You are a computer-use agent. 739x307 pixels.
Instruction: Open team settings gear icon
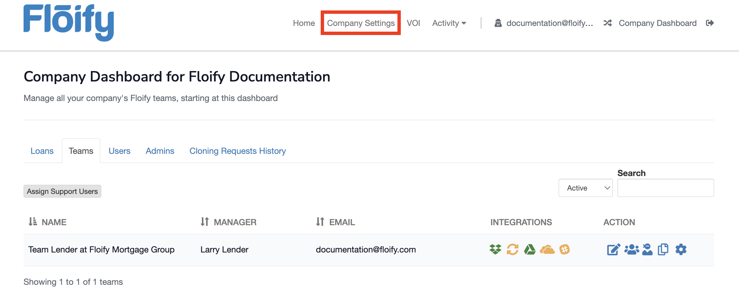pos(681,249)
